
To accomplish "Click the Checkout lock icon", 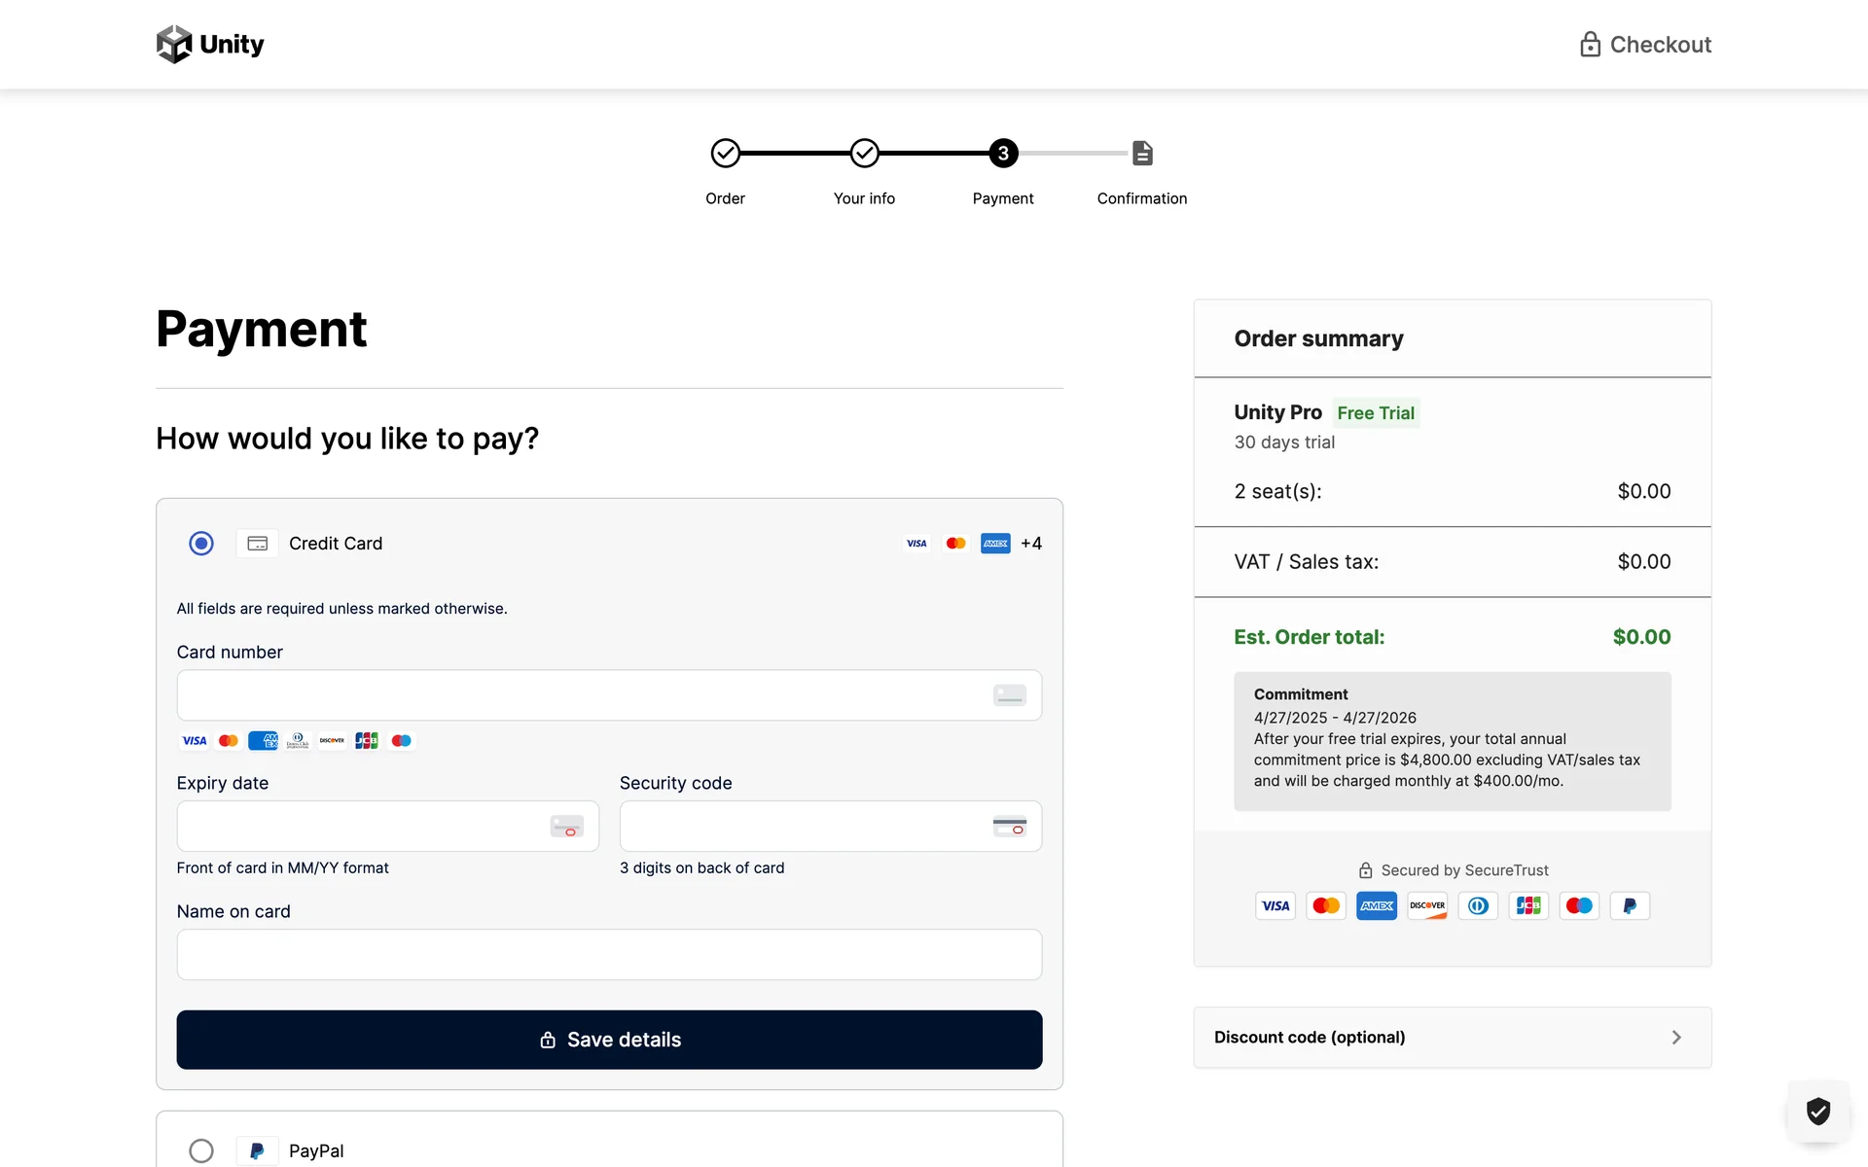I will click(x=1590, y=45).
